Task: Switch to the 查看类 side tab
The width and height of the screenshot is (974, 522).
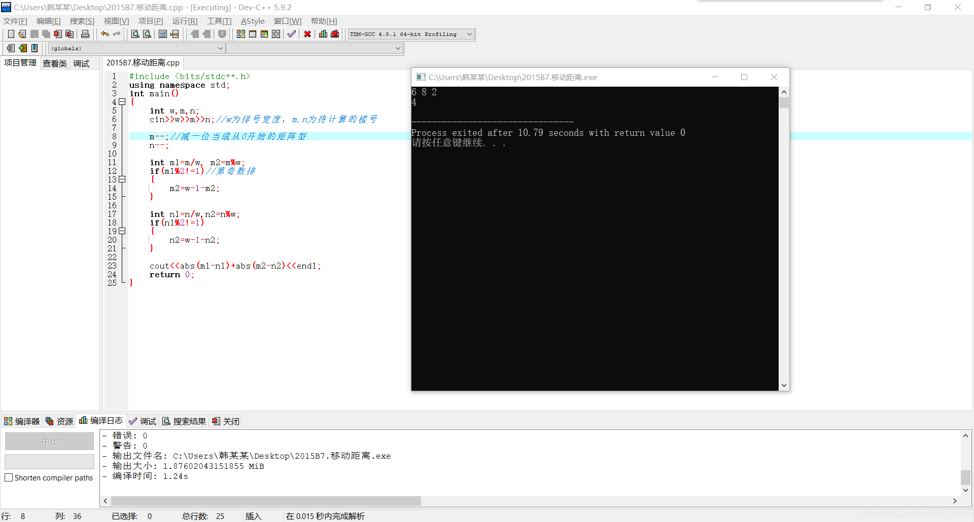Action: pyautogui.click(x=55, y=63)
